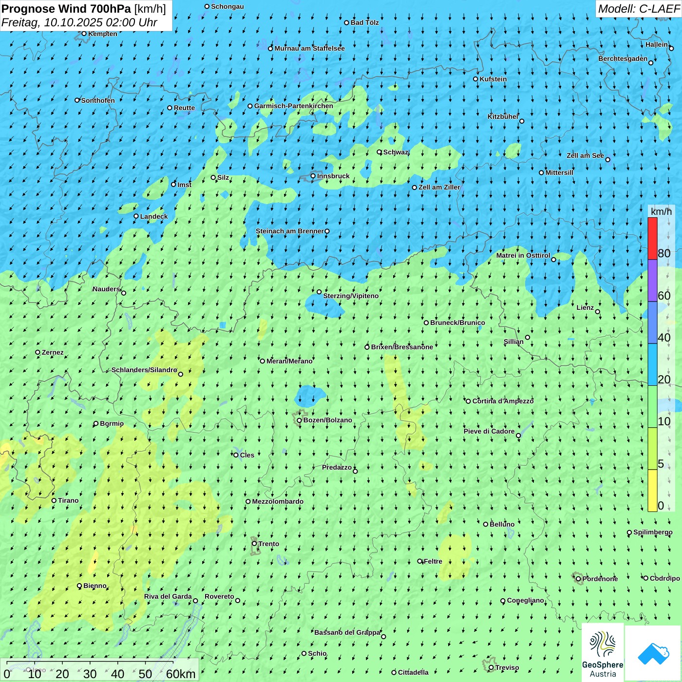Click the Berchtesgaden city label
Image resolution: width=682 pixels, height=682 pixels.
pyautogui.click(x=623, y=58)
